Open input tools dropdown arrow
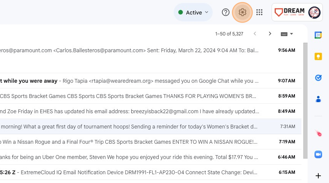The width and height of the screenshot is (329, 183). (292, 34)
